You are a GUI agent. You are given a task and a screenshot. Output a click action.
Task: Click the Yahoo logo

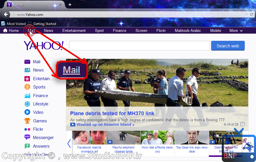[x=44, y=45]
